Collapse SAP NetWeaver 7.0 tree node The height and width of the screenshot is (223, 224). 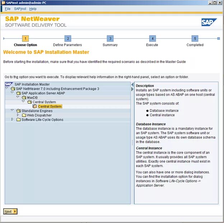tap(7, 88)
